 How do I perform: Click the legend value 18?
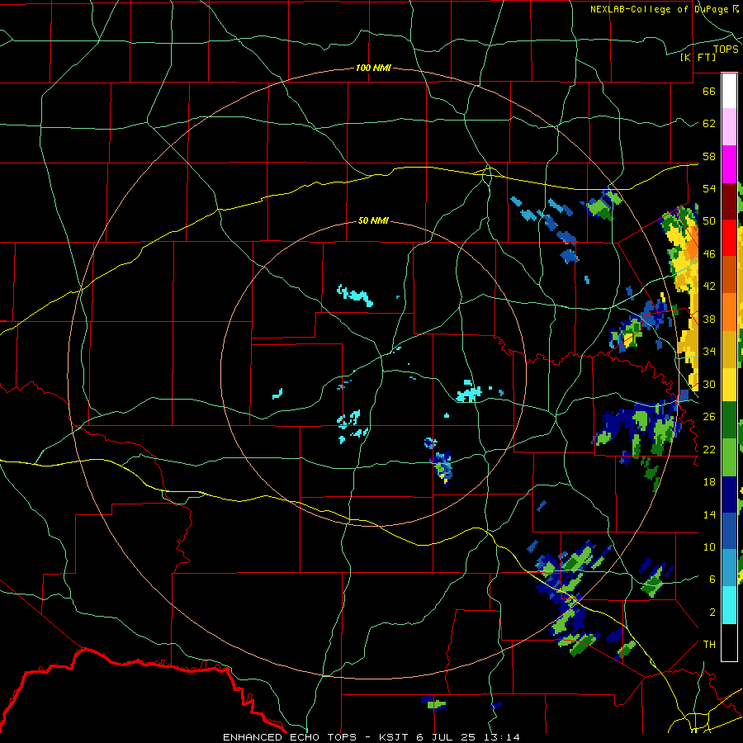pos(709,482)
